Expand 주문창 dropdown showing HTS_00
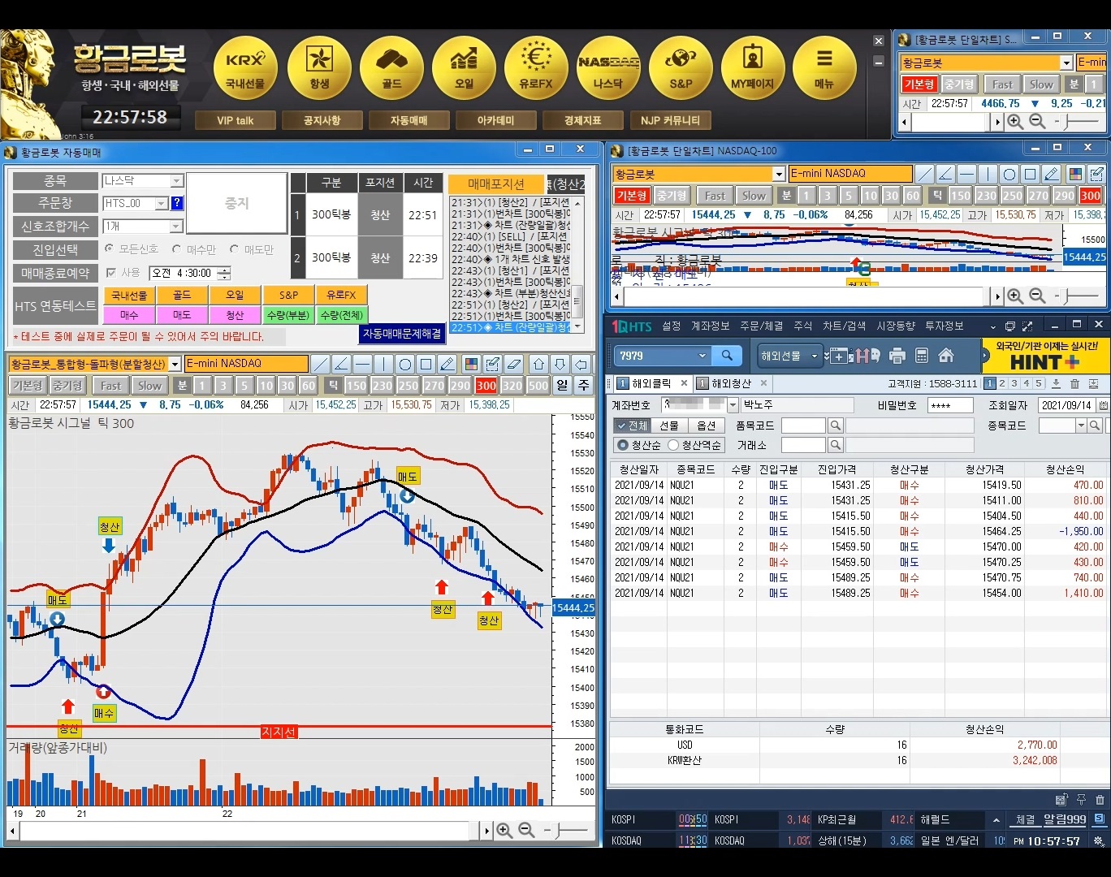 click(161, 203)
